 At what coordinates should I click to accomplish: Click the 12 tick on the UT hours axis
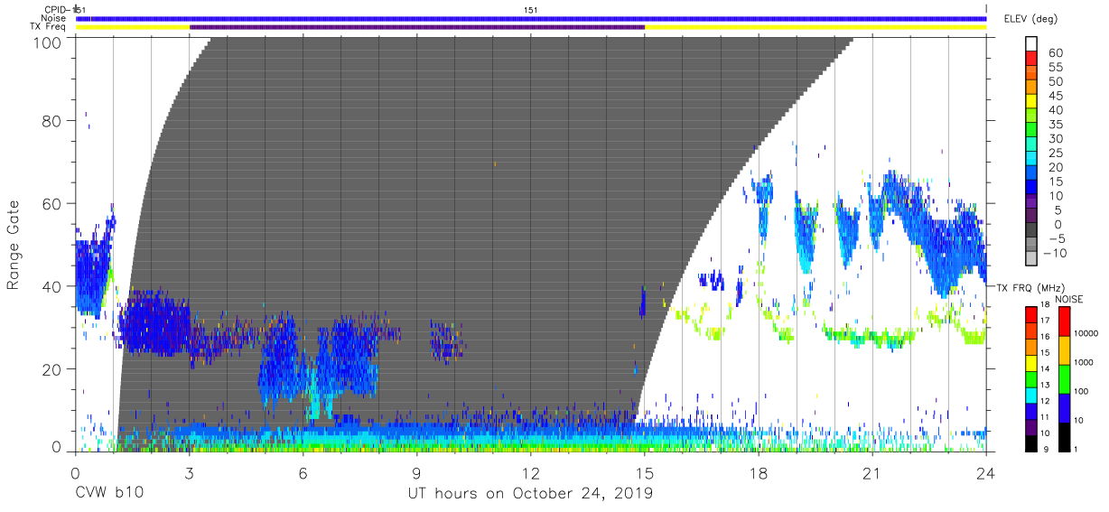[530, 472]
